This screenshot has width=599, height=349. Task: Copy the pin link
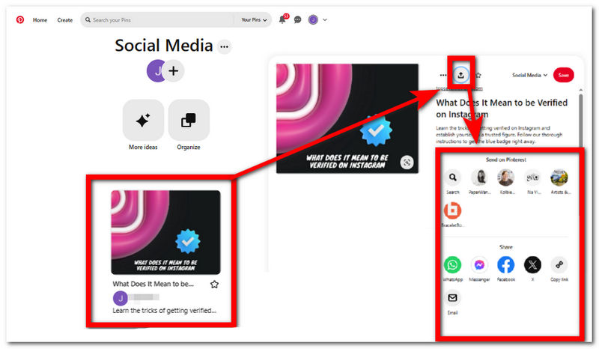(559, 265)
